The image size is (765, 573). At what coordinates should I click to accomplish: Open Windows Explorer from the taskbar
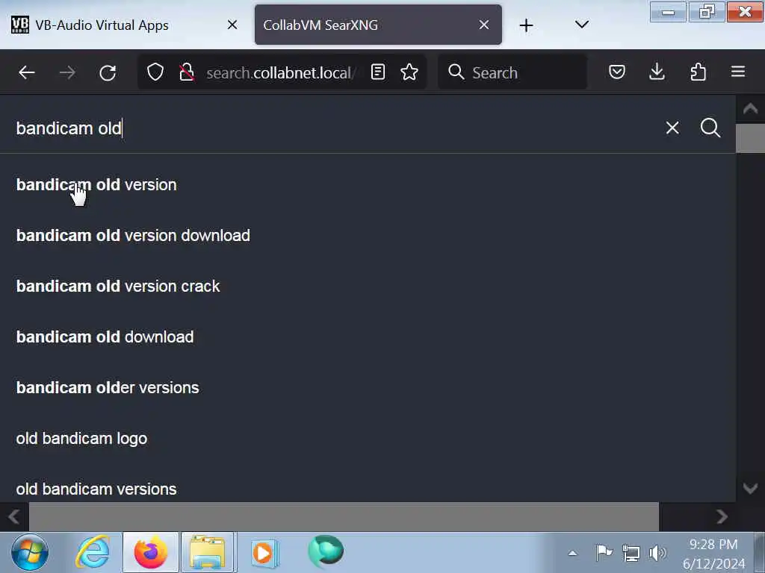coord(208,553)
